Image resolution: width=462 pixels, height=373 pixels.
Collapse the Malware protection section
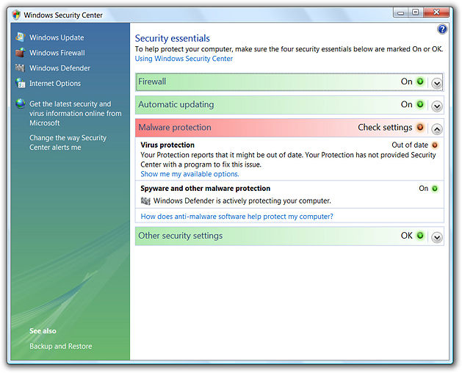[x=437, y=128]
